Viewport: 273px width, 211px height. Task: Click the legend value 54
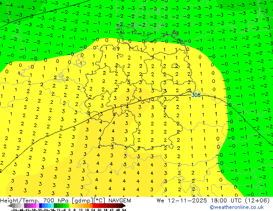pos(124,210)
